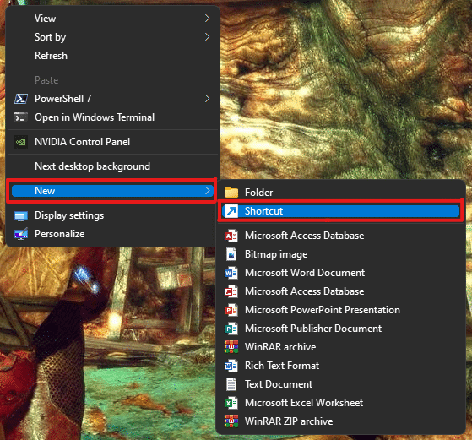Image resolution: width=472 pixels, height=440 pixels.
Task: Click the WinRAR ZIP archive icon
Action: (x=231, y=421)
